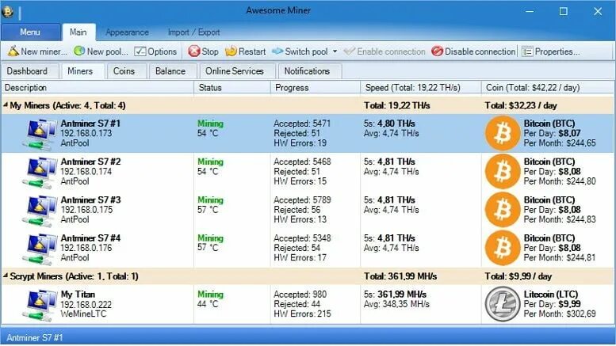Click the Properties... button label
The image size is (616, 346).
click(x=557, y=51)
